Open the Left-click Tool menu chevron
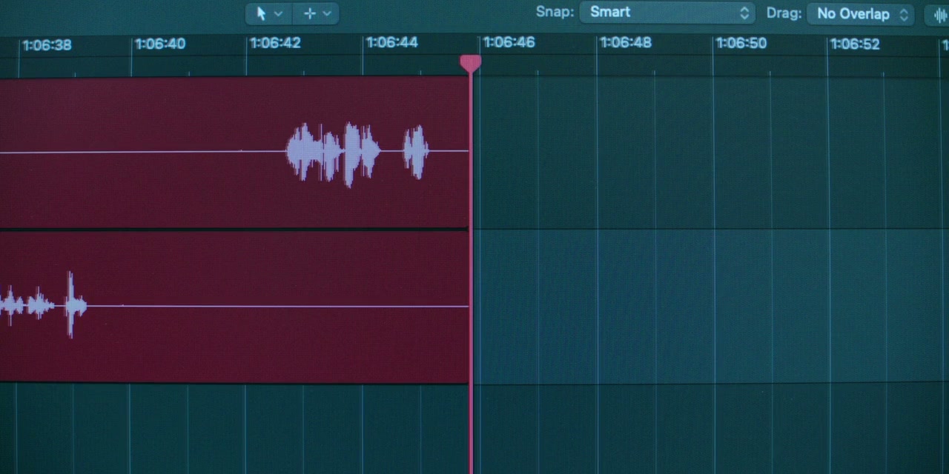 (x=279, y=13)
